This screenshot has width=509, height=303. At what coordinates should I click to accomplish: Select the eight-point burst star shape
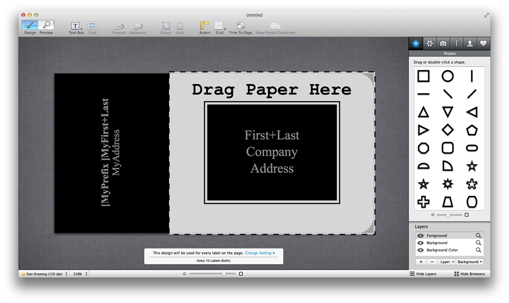click(x=447, y=184)
